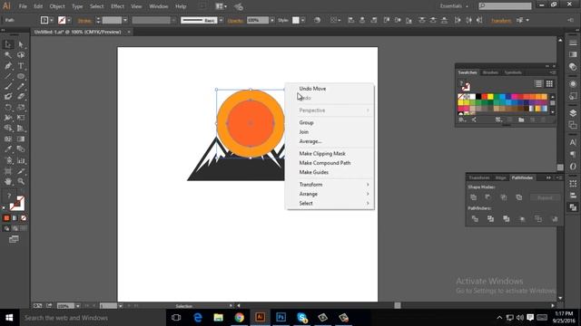Pick the None swatch in Swatches panel
The height and width of the screenshot is (326, 581).
(460, 97)
